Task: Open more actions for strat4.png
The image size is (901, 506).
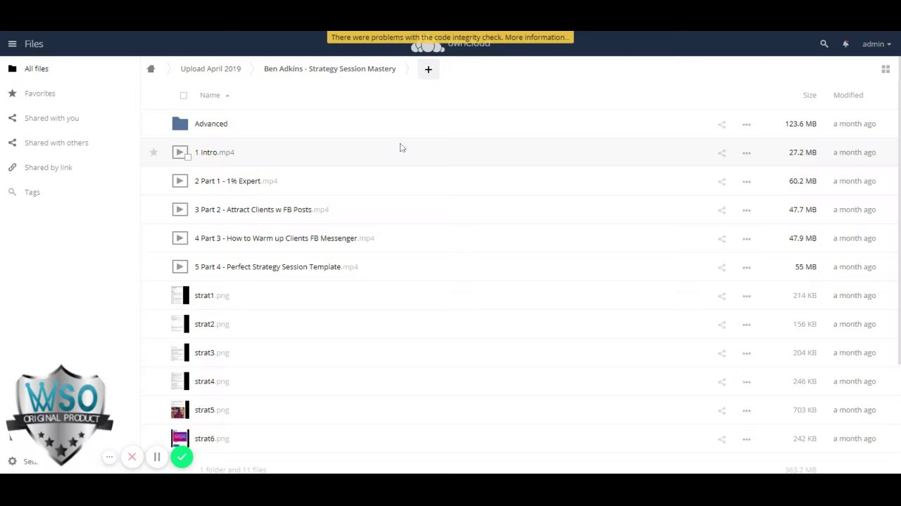Action: (x=746, y=382)
